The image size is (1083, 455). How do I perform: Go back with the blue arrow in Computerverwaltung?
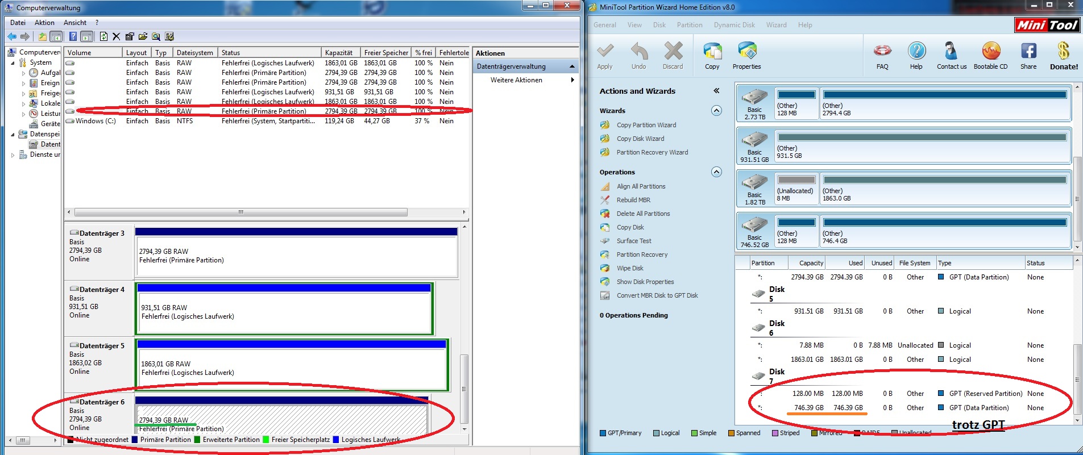[12, 36]
